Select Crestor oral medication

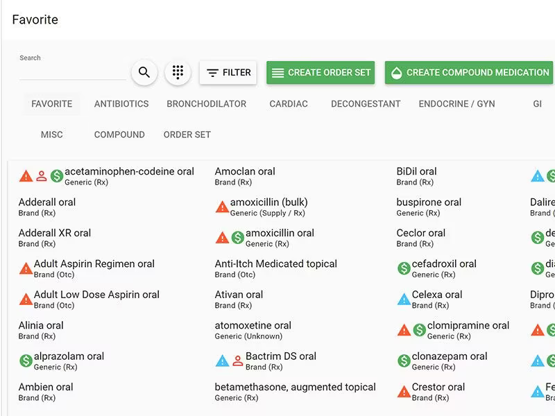tap(438, 392)
